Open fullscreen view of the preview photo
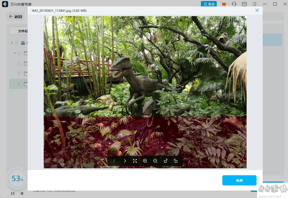This screenshot has width=288, height=198. 135,161
